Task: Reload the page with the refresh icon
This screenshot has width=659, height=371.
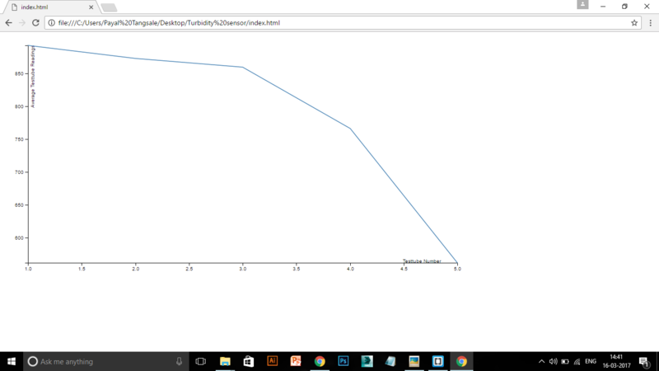Action: 36,23
